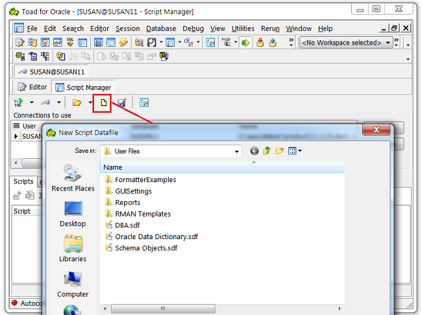Click Computer in the dialog sidebar
The image size is (422, 315).
[x=73, y=285]
